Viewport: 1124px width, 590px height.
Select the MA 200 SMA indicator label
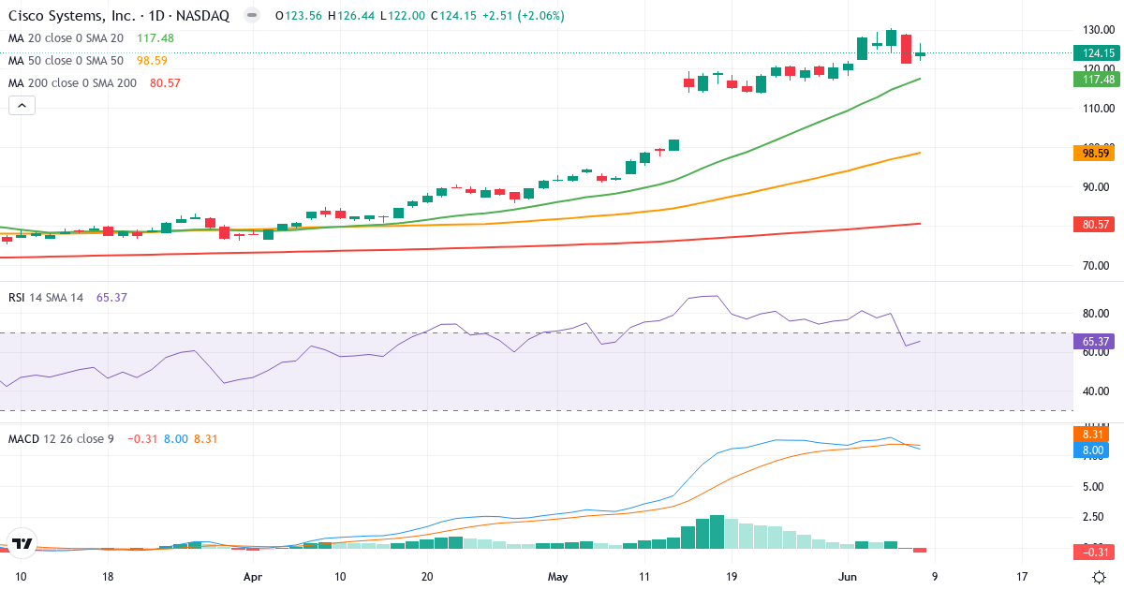72,83
